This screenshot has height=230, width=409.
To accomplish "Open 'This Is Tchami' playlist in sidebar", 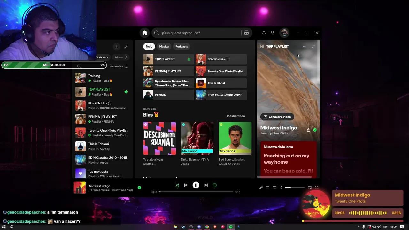I will 102,146.
